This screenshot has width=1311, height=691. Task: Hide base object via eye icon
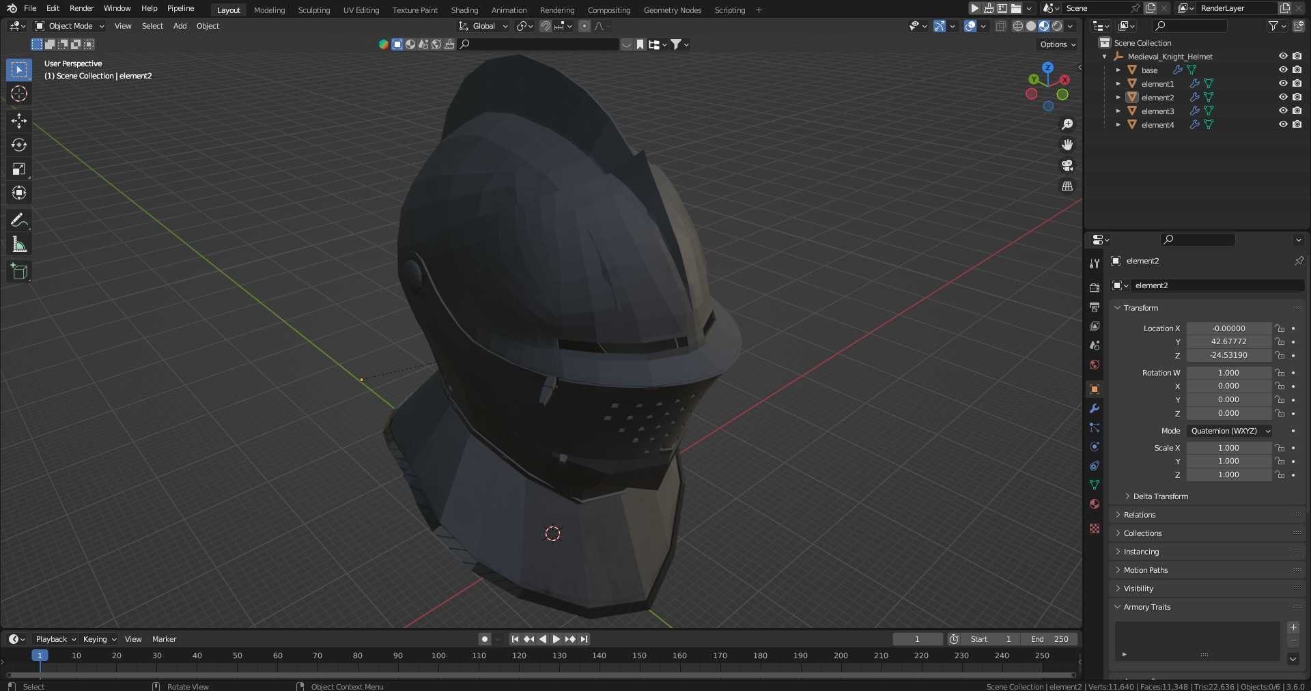pos(1283,70)
